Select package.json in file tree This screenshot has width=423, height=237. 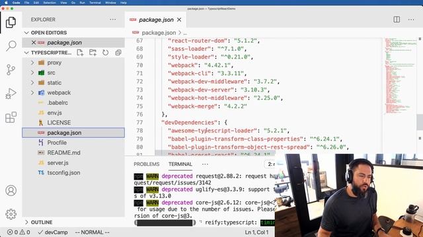click(x=73, y=133)
